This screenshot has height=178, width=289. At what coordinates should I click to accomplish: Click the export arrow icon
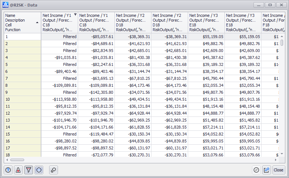(x=266, y=170)
